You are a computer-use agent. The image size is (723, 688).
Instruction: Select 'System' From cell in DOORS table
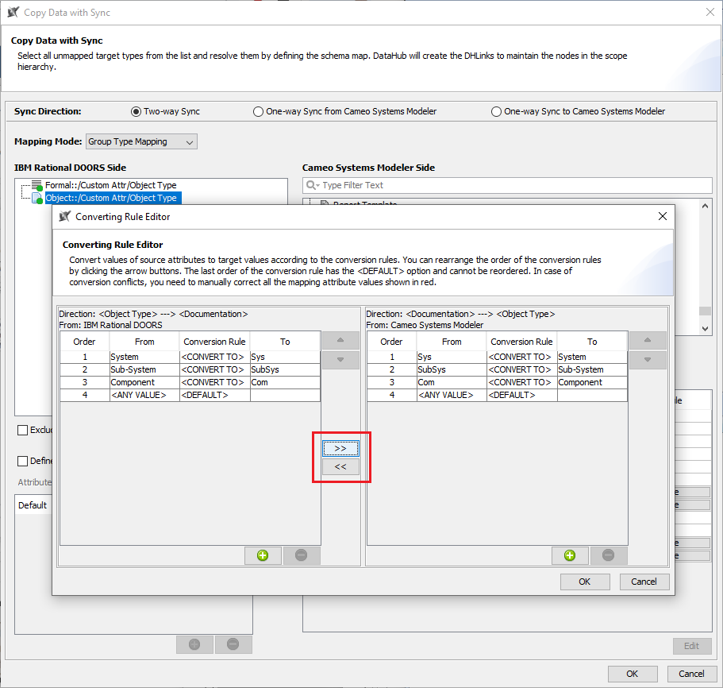click(144, 357)
